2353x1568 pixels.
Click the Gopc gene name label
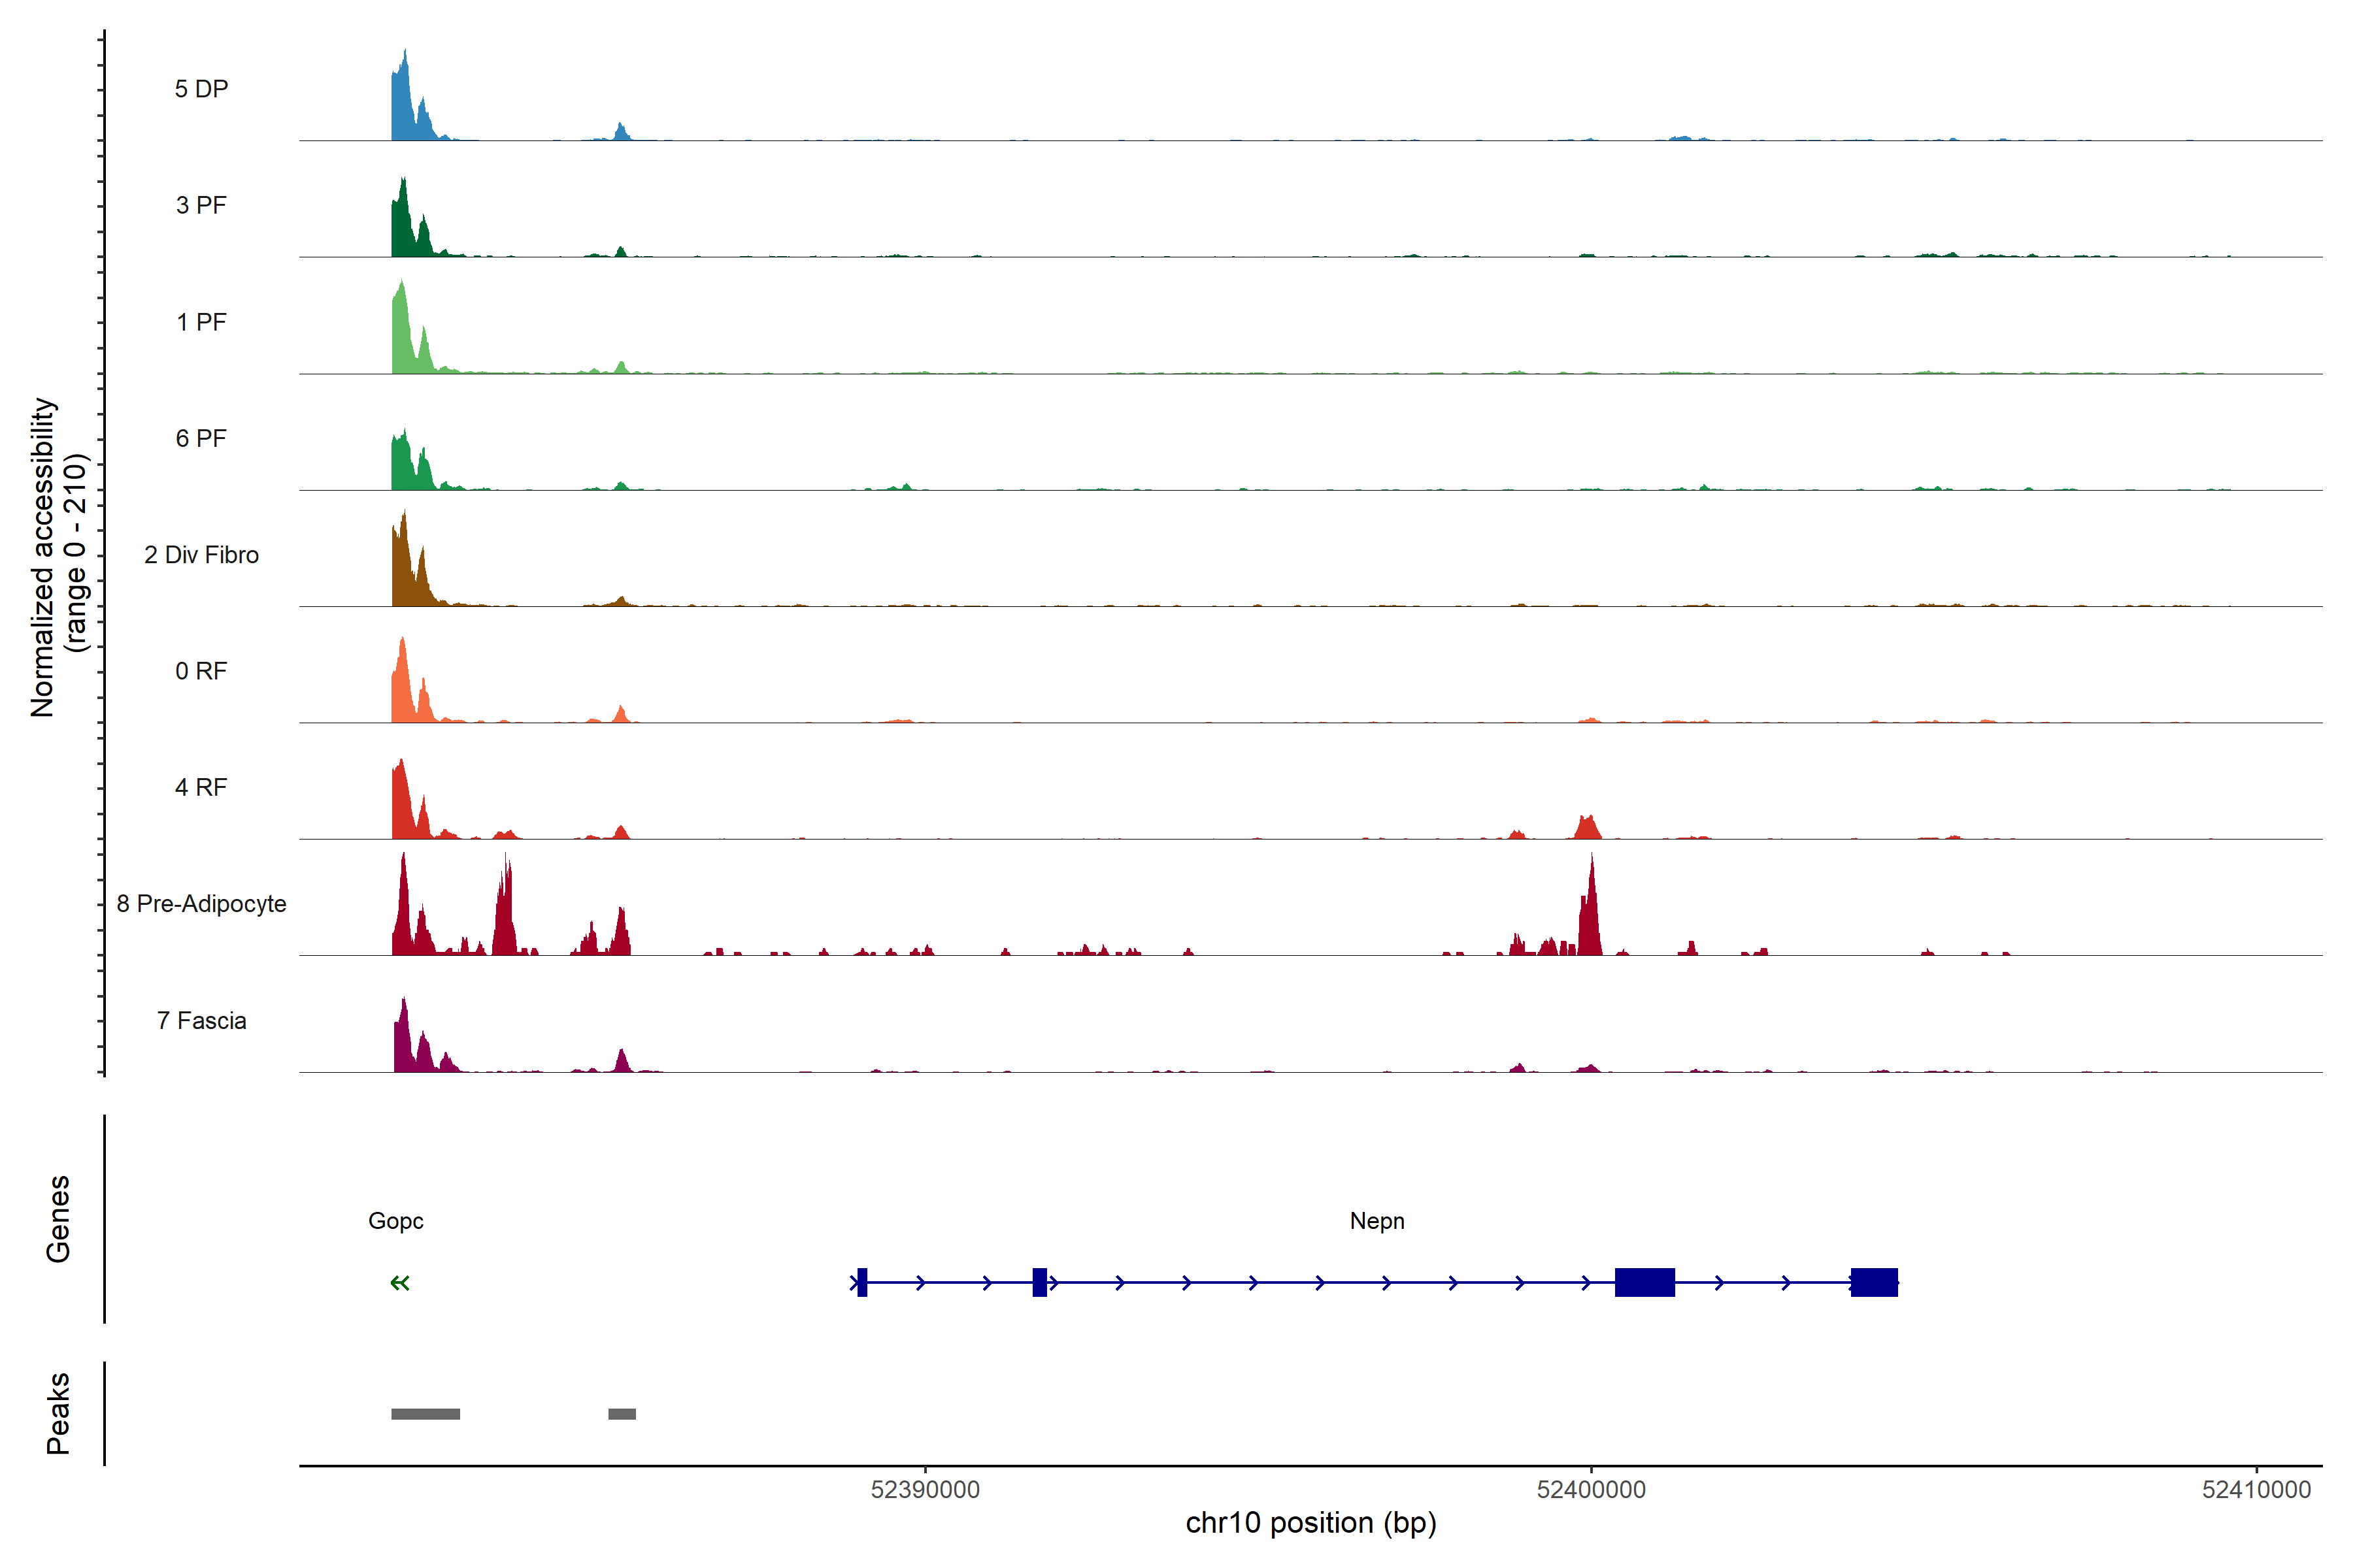(395, 1221)
